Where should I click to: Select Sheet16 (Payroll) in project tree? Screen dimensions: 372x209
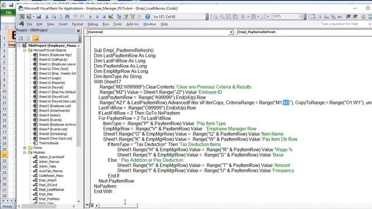pyautogui.click(x=51, y=87)
